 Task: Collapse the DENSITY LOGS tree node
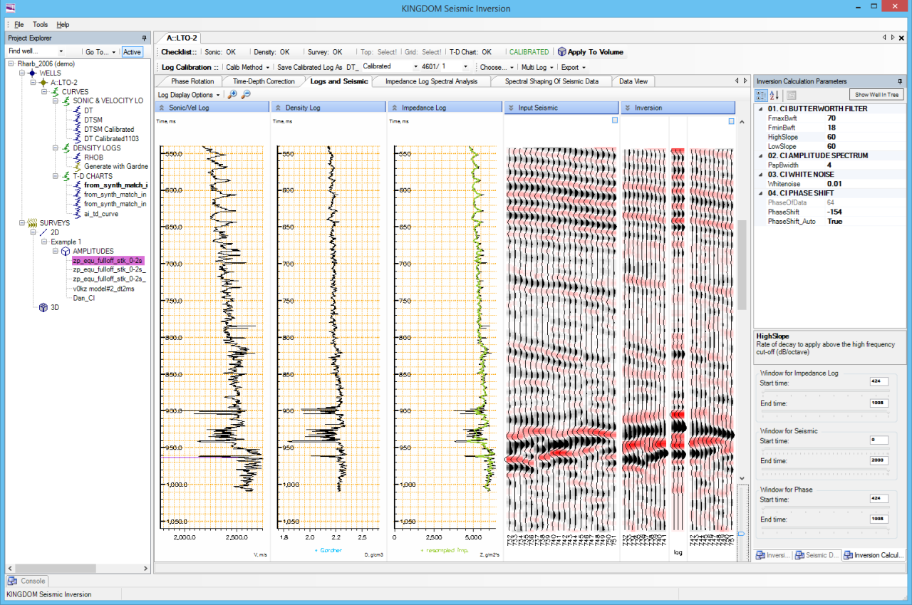click(x=54, y=148)
